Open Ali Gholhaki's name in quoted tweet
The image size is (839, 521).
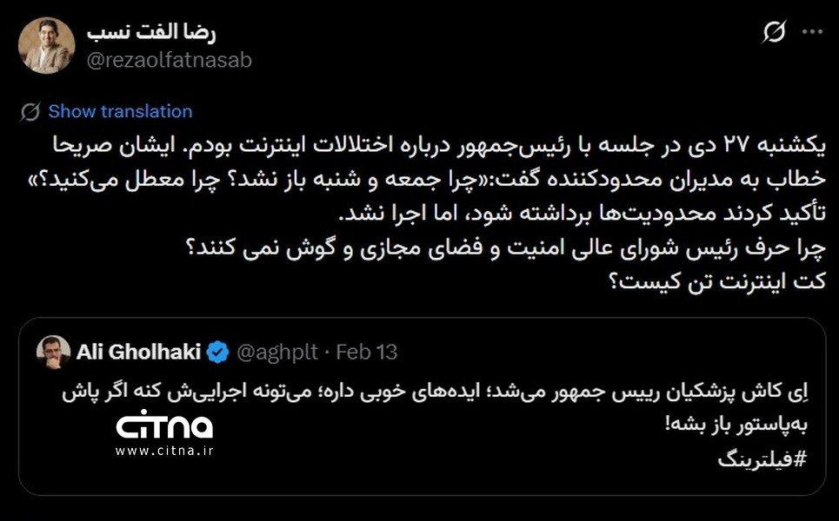pos(139,352)
